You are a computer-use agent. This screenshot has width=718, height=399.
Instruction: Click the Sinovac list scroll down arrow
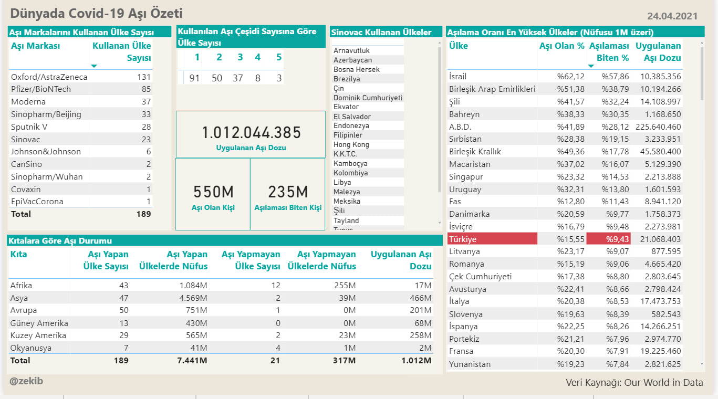click(x=440, y=223)
